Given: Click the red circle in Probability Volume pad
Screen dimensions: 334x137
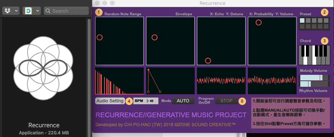Looking at the screenshot, I should [259, 22].
